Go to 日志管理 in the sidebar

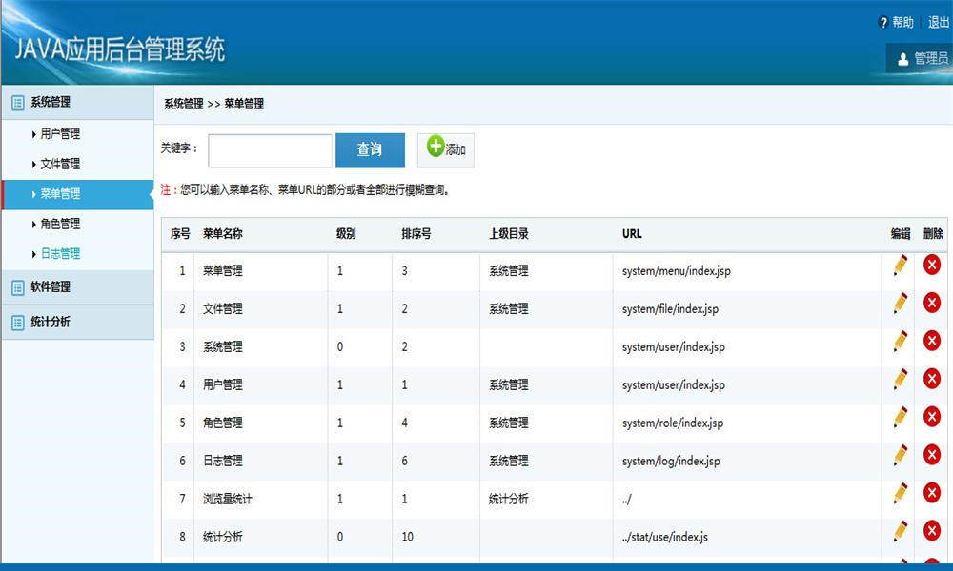60,254
